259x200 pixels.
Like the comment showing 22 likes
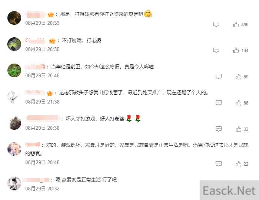pos(239,164)
